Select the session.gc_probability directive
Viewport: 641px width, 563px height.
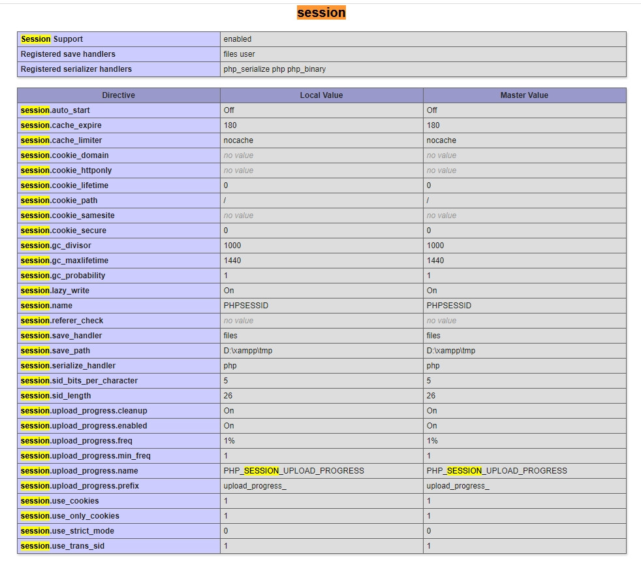[63, 276]
